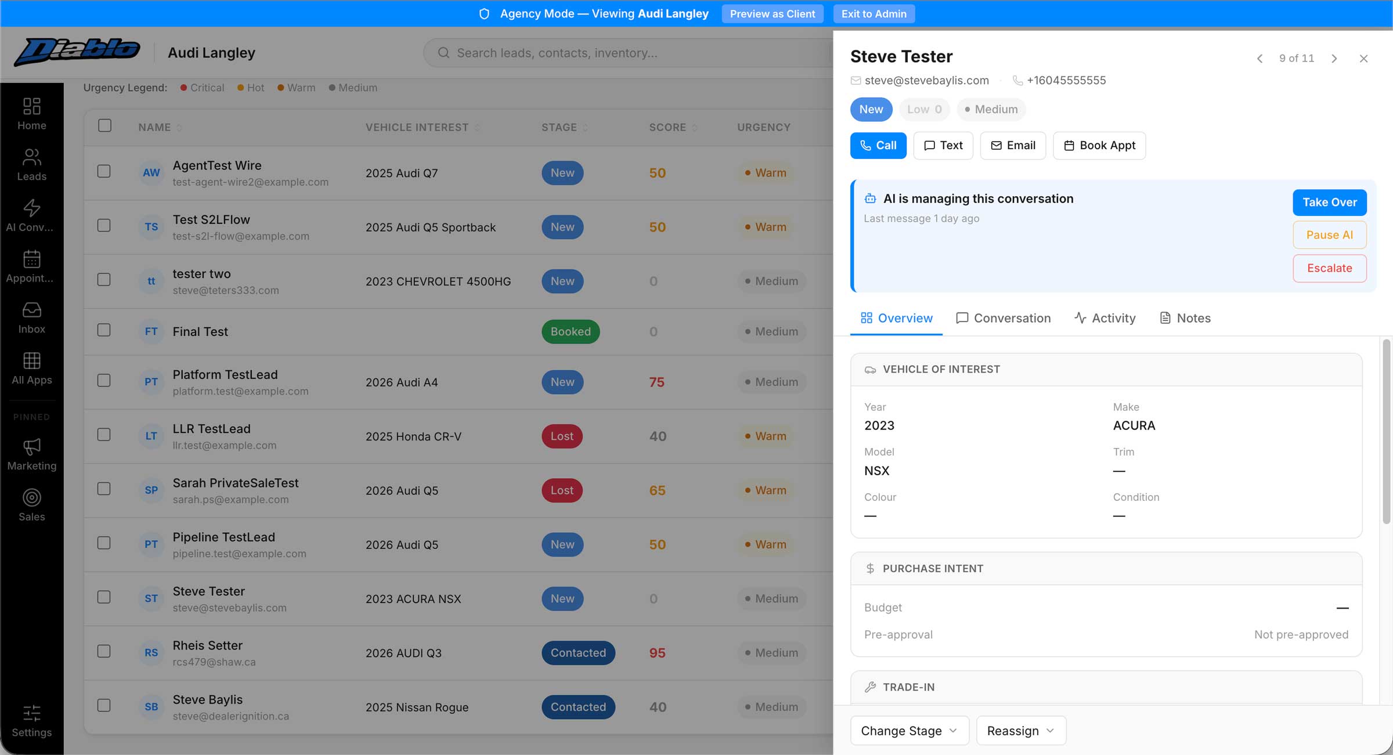Image resolution: width=1393 pixels, height=755 pixels.
Task: Open the Reassign dropdown
Action: [1021, 731]
